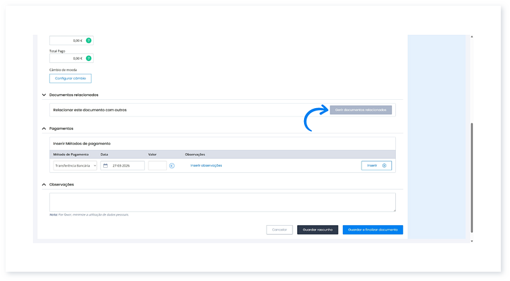This screenshot has height=281, width=510.
Task: Click the green help icon beside the first amount field
Action: (89, 41)
